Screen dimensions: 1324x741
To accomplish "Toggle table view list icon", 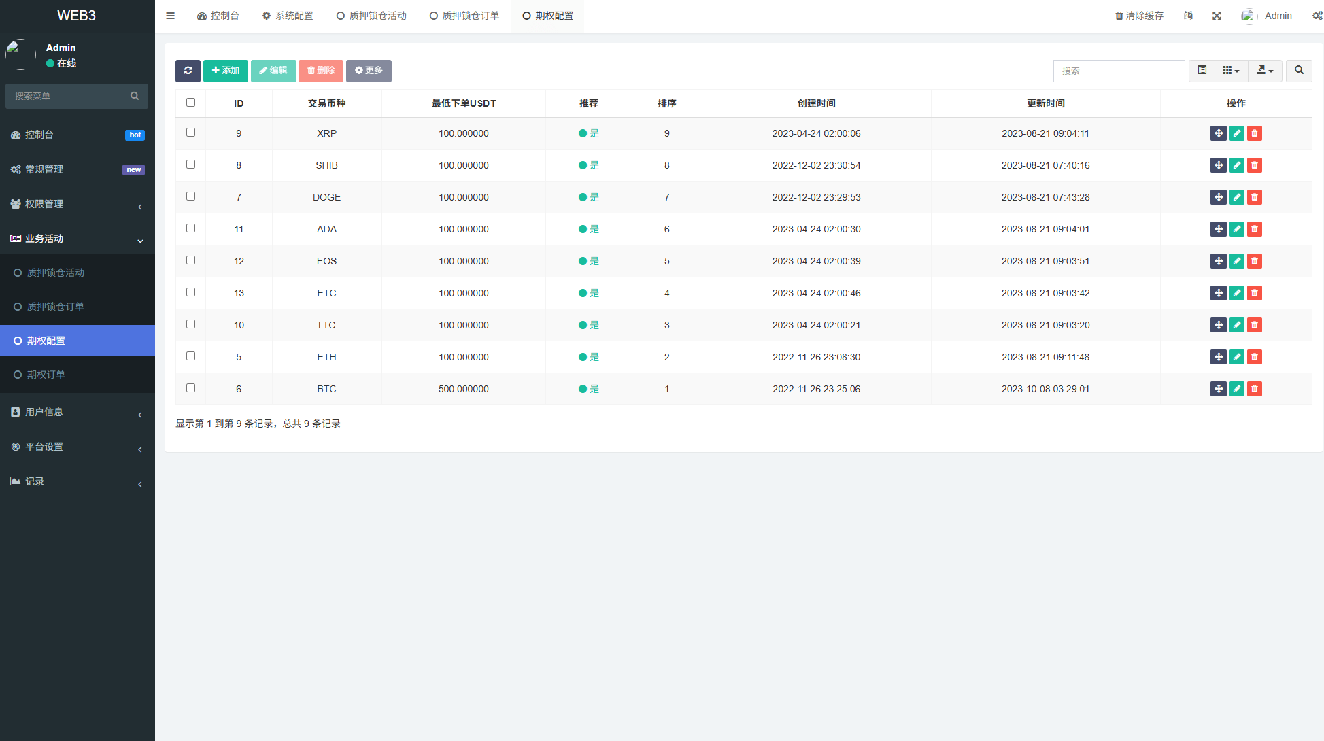I will click(1202, 71).
